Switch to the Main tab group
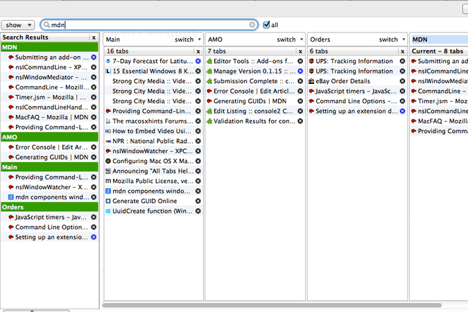Image resolution: width=468 pixels, height=312 pixels. pos(184,40)
